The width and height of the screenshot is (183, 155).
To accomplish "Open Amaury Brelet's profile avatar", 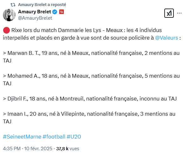I will (x=9, y=15).
